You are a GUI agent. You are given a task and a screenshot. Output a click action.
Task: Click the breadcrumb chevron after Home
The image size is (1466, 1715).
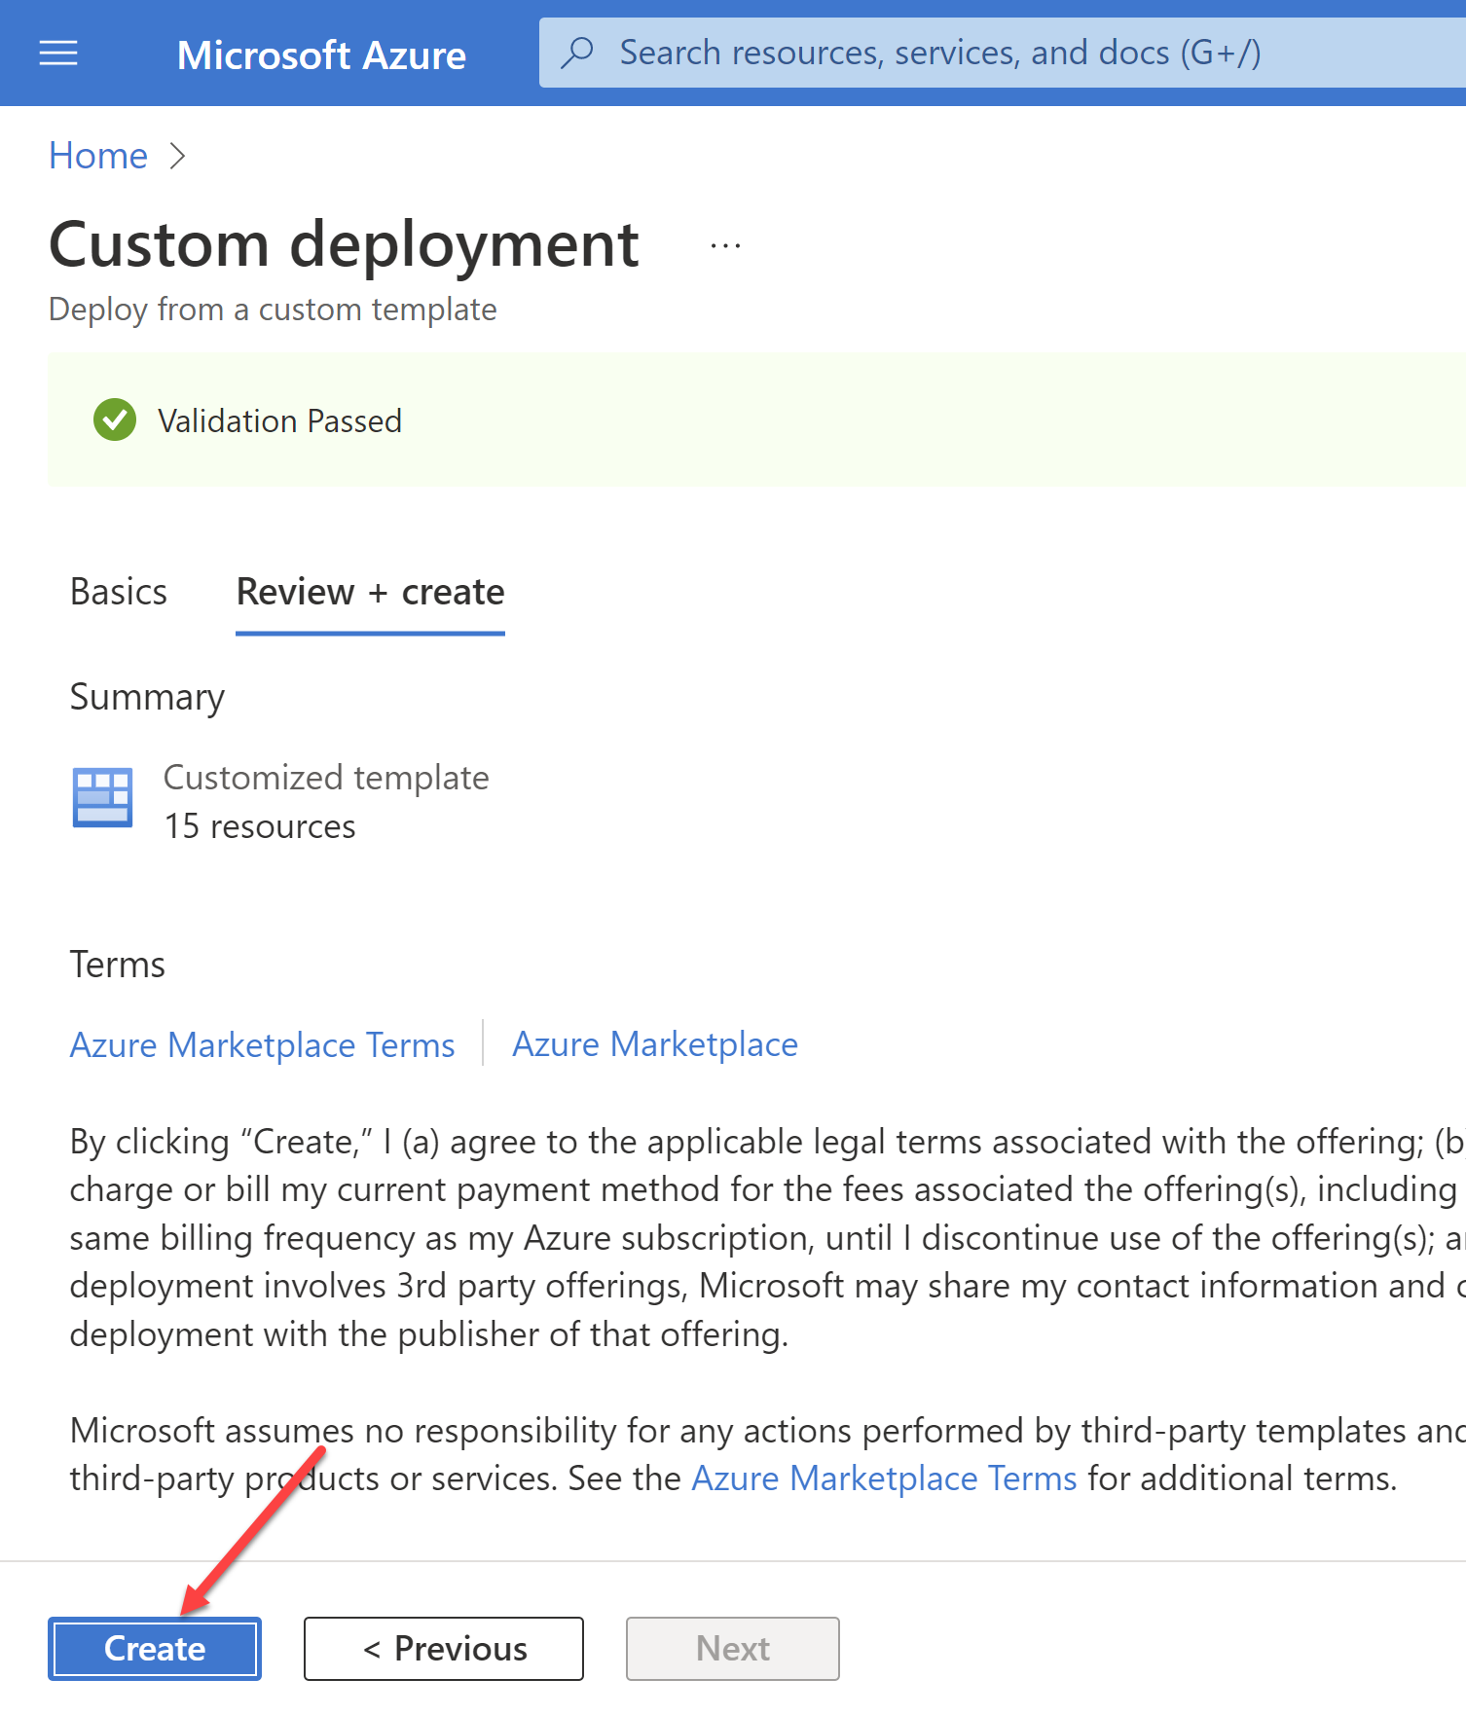coord(177,156)
